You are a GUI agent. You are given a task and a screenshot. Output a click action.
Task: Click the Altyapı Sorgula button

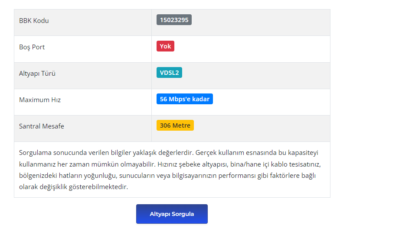click(172, 214)
